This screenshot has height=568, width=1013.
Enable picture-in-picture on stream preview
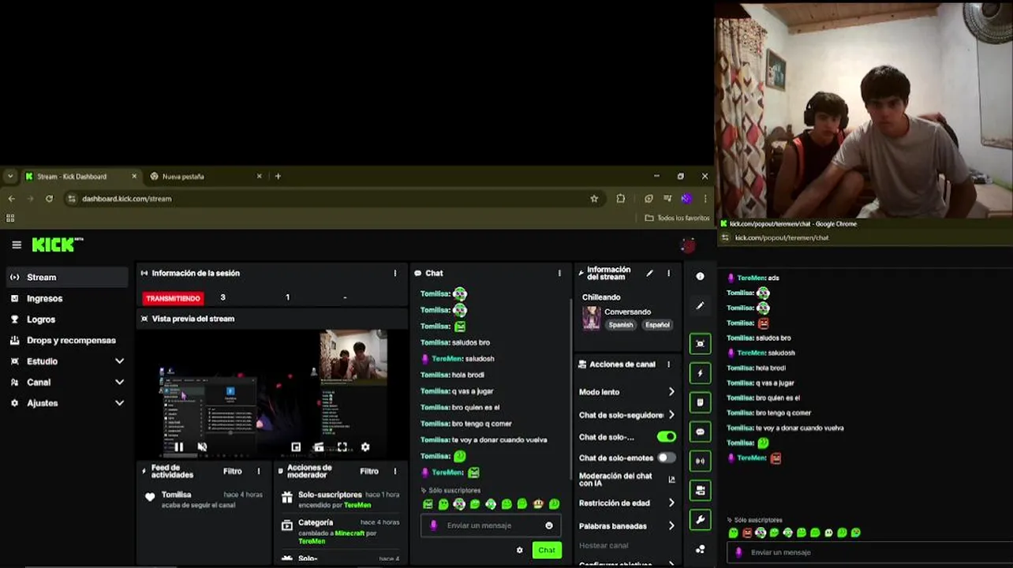296,447
